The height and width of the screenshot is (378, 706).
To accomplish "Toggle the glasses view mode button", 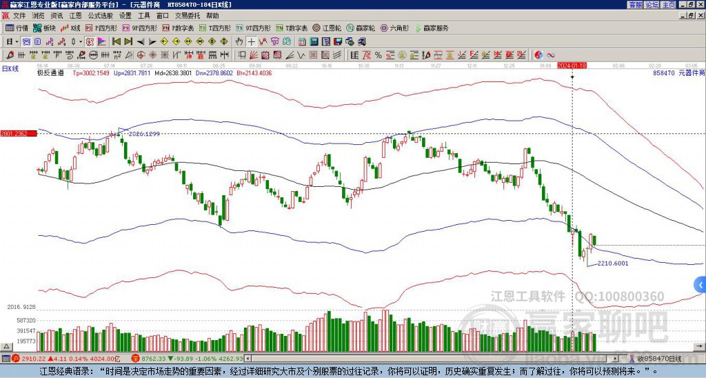I will click(x=26, y=41).
